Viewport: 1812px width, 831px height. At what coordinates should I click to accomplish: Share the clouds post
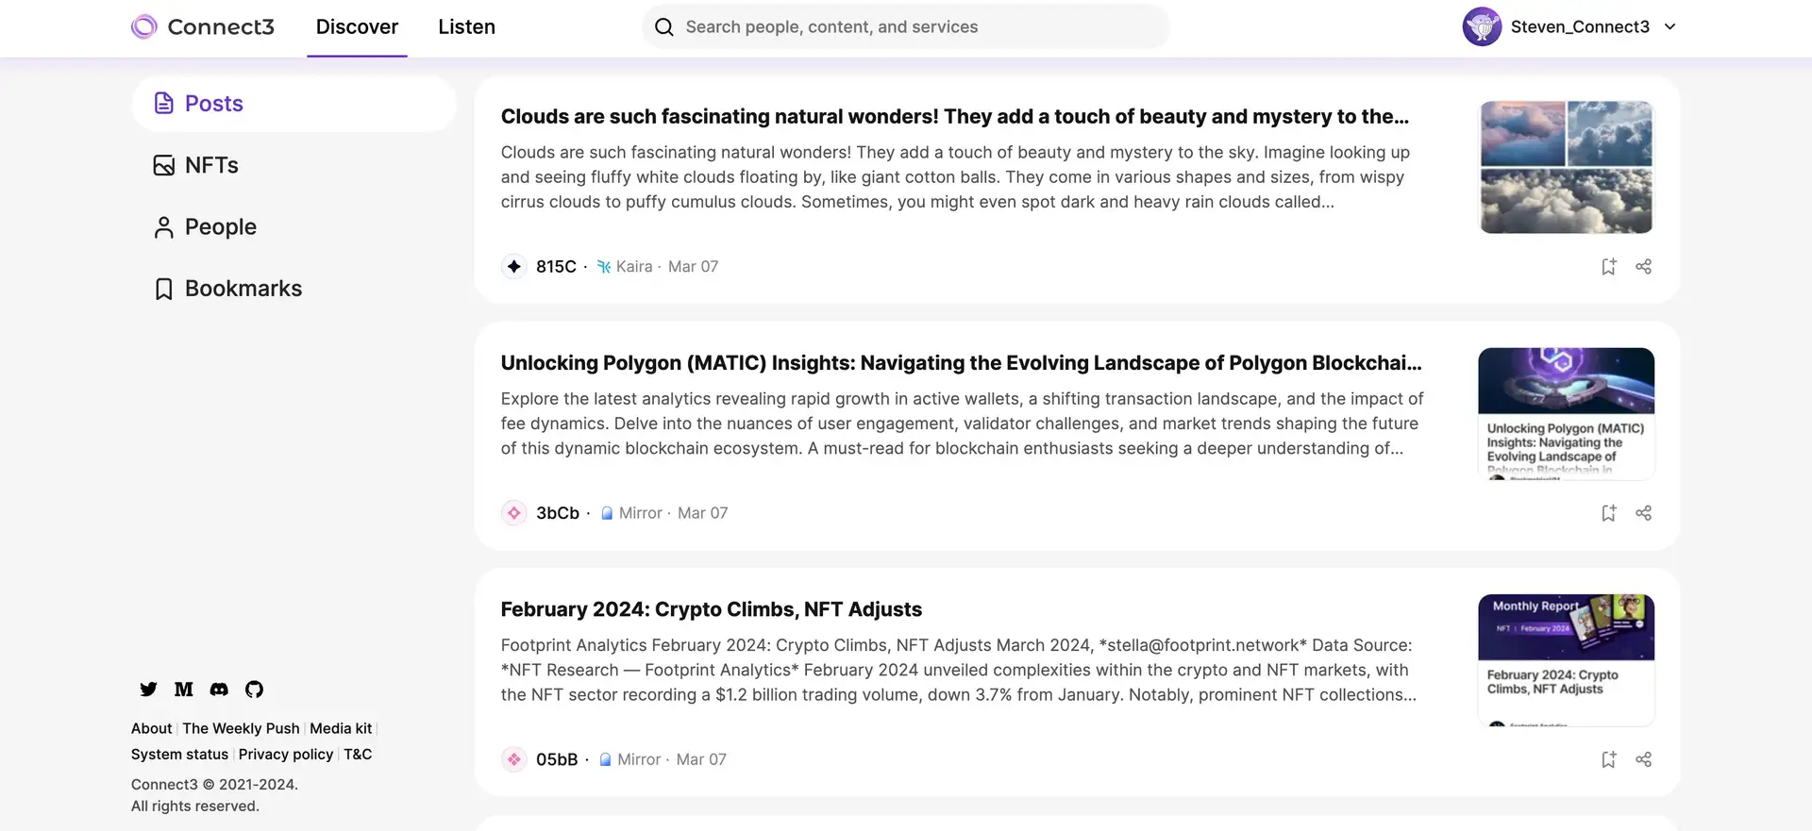pos(1643,267)
